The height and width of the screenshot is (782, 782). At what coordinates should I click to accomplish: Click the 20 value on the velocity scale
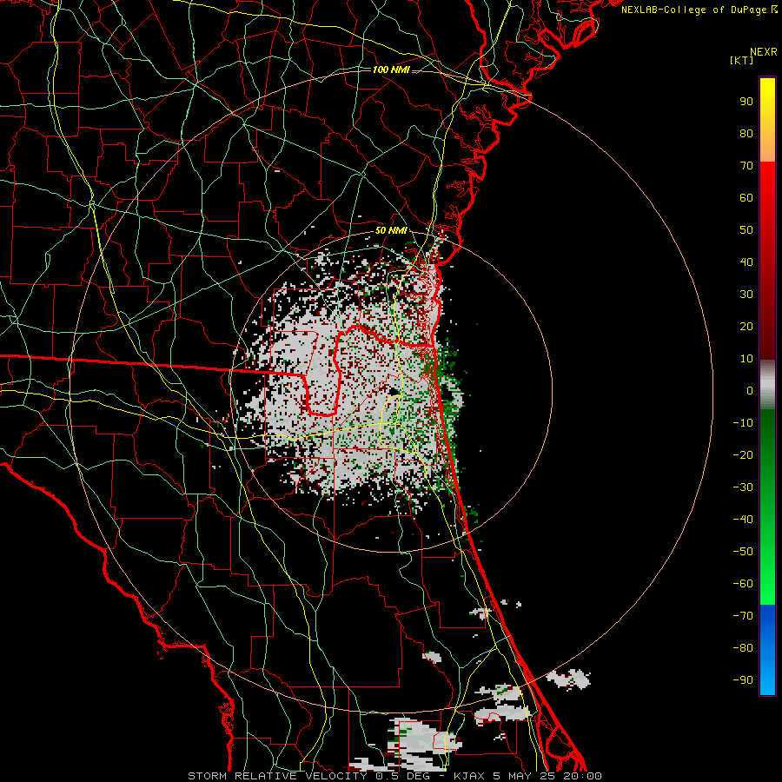[746, 327]
